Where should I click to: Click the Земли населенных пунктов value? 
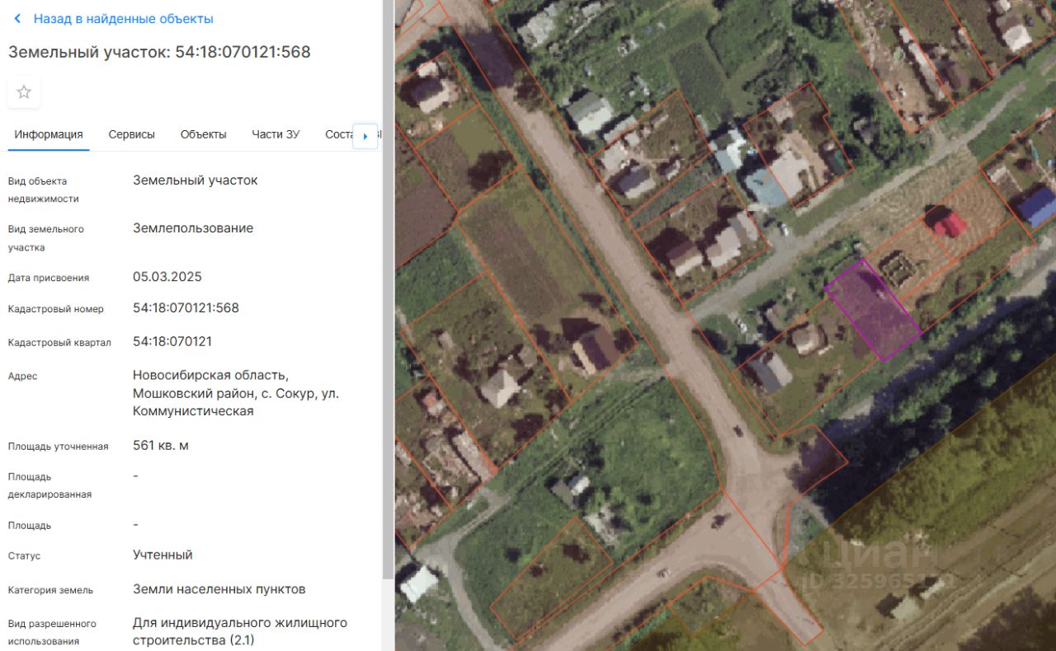pyautogui.click(x=219, y=589)
